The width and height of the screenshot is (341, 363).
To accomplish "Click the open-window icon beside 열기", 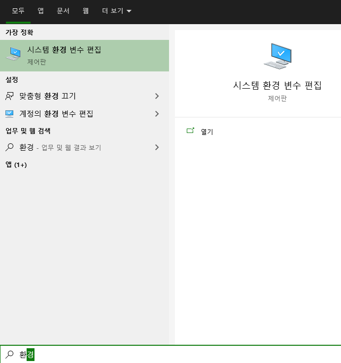I will (x=190, y=131).
